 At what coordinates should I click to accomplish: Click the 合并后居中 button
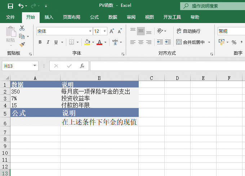pos(190,42)
